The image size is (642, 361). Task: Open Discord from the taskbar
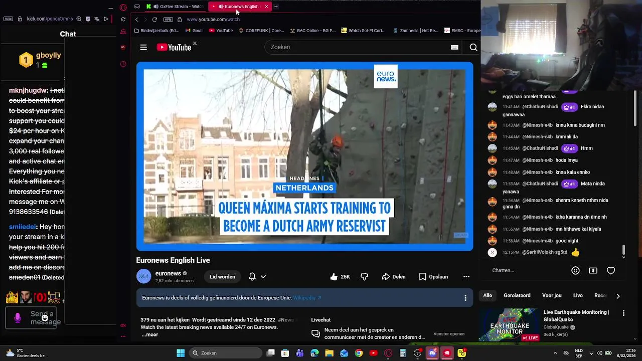(432, 353)
